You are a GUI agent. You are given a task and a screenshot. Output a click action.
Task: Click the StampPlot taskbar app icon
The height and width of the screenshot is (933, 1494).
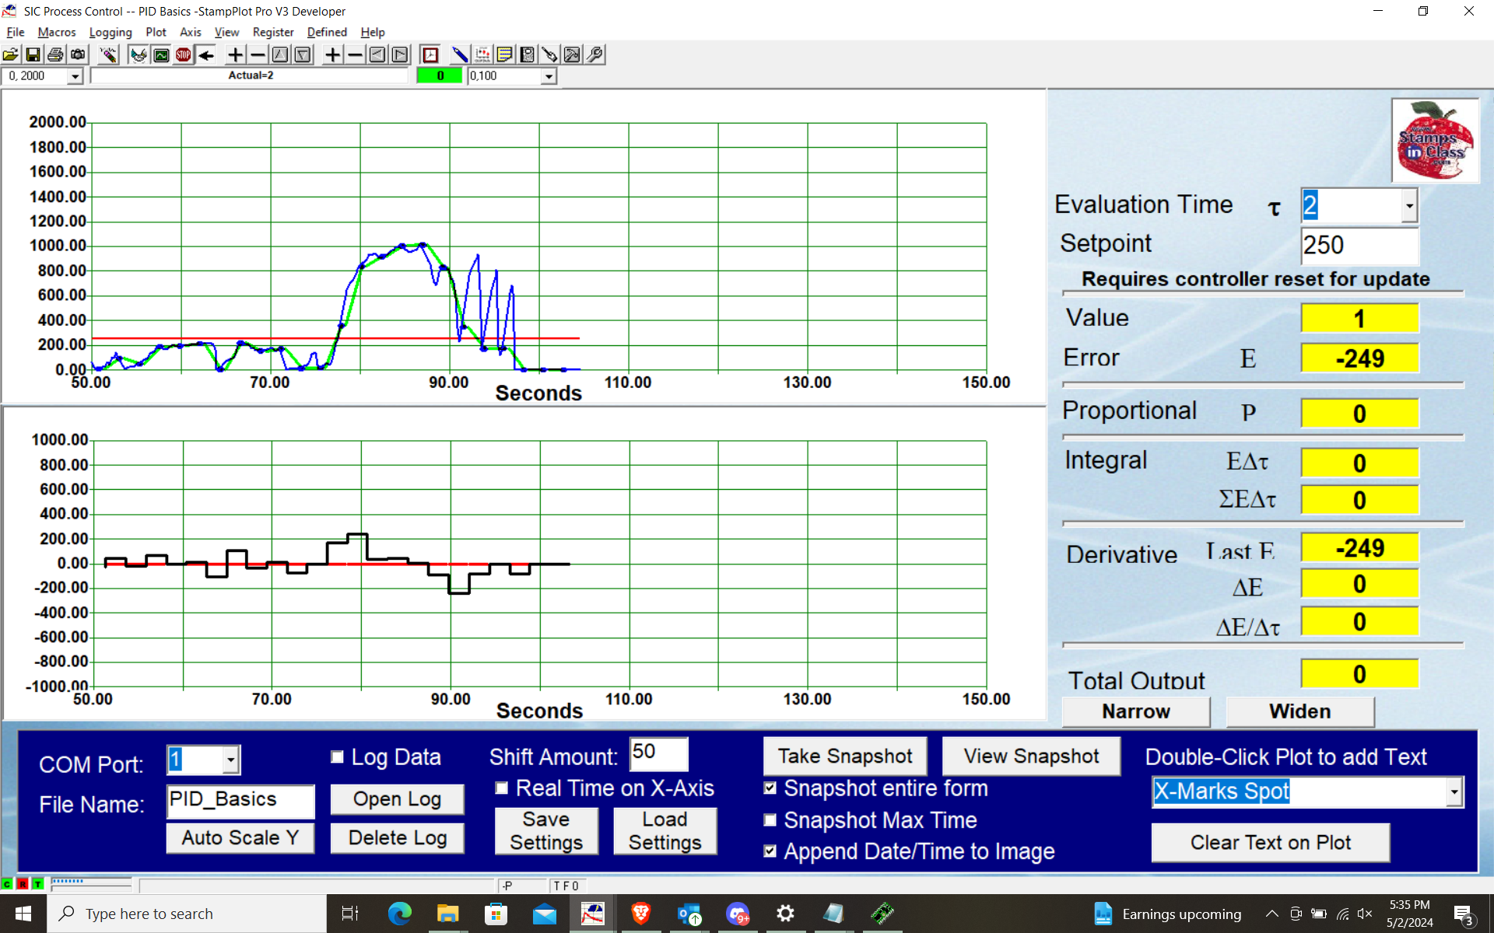click(592, 914)
